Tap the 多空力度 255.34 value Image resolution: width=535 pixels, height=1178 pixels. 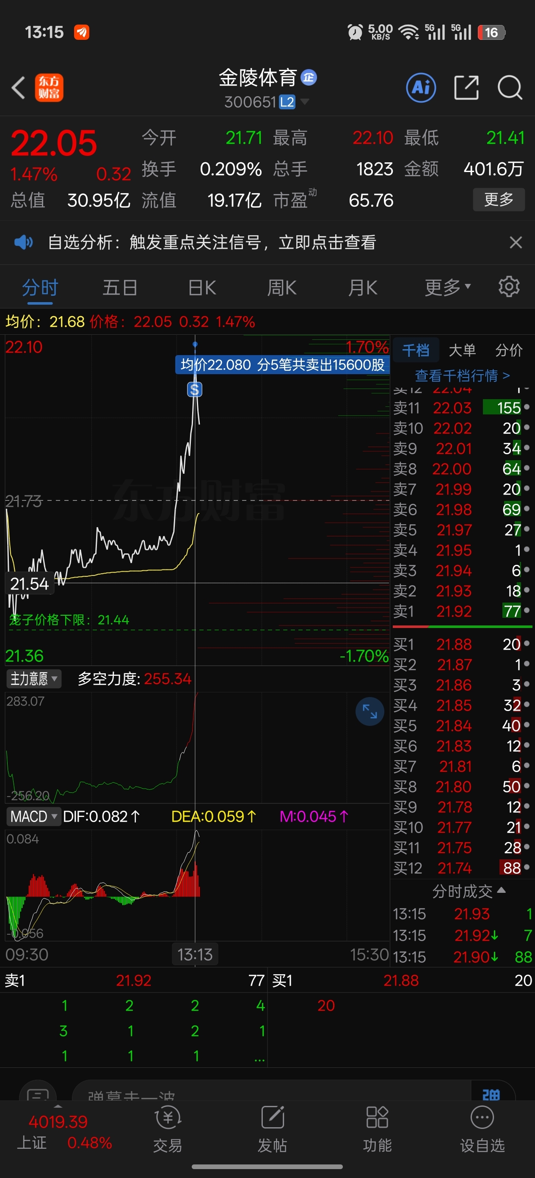168,679
